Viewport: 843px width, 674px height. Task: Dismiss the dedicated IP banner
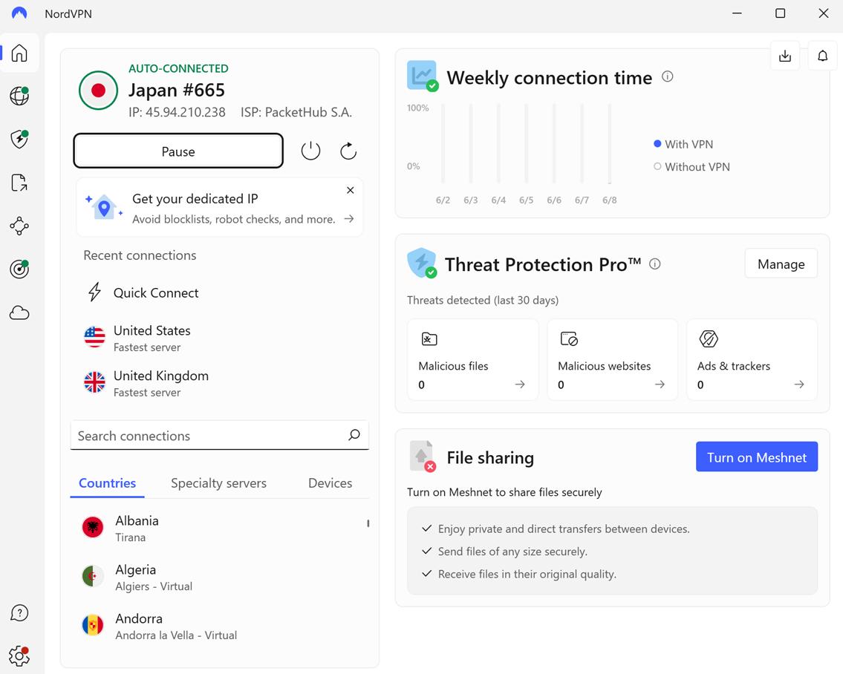click(350, 190)
